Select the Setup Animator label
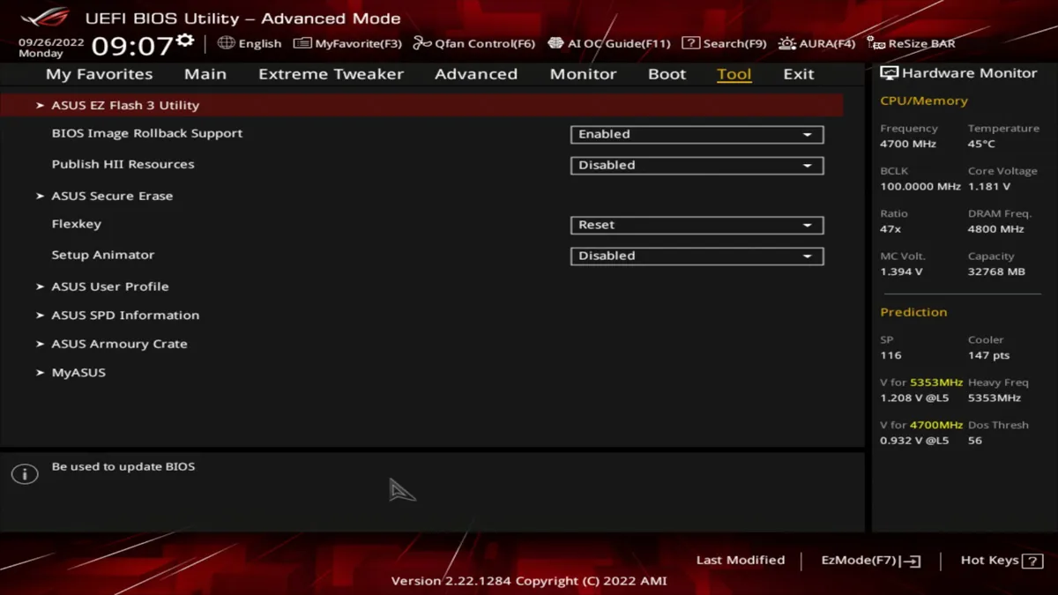The width and height of the screenshot is (1058, 595). coord(103,255)
